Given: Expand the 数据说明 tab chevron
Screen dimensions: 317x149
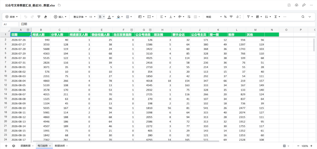Looking at the screenshot, I should (67, 146).
